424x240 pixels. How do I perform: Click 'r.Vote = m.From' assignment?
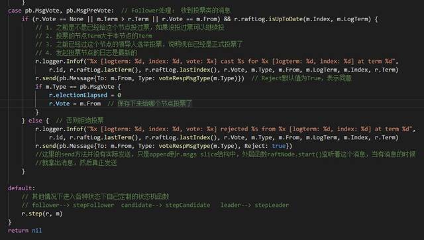point(75,103)
